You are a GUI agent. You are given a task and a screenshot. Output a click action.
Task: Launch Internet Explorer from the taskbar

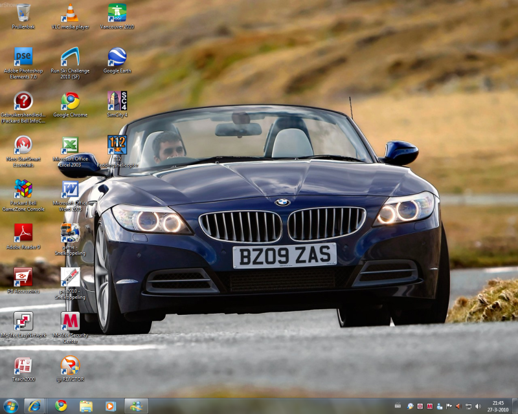tap(34, 406)
